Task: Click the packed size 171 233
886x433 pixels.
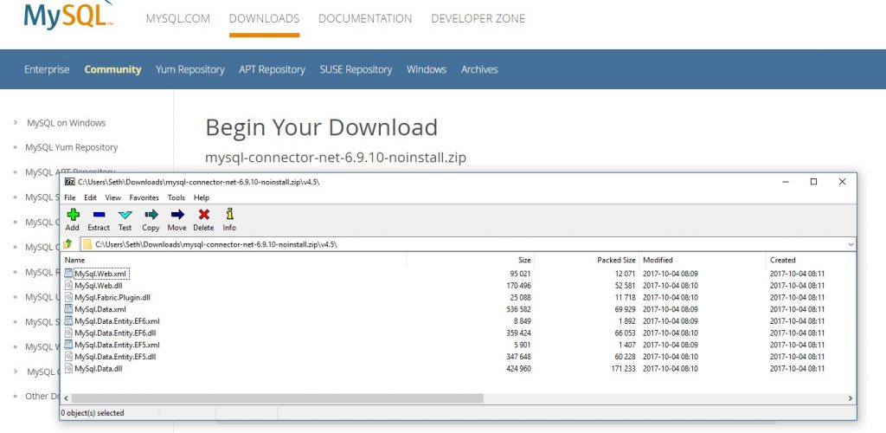Action: [x=623, y=369]
